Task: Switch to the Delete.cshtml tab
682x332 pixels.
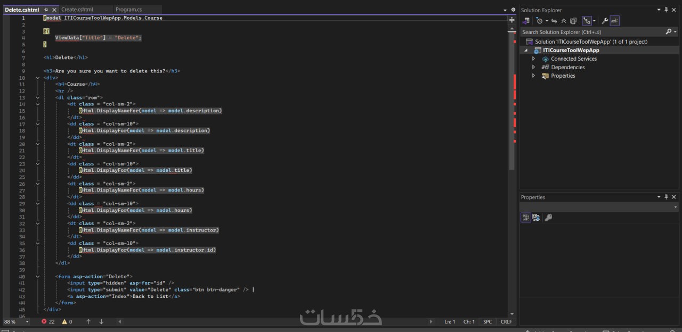Action: pyautogui.click(x=22, y=10)
